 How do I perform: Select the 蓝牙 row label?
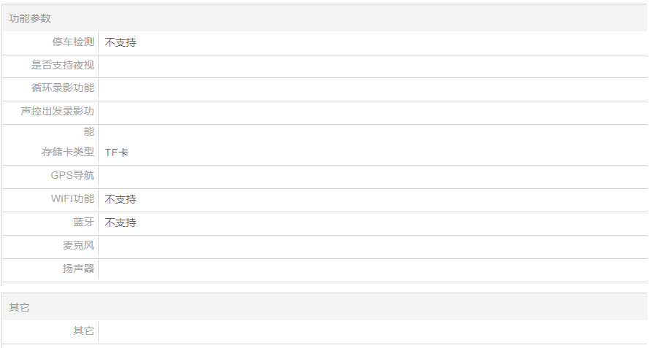(x=83, y=223)
